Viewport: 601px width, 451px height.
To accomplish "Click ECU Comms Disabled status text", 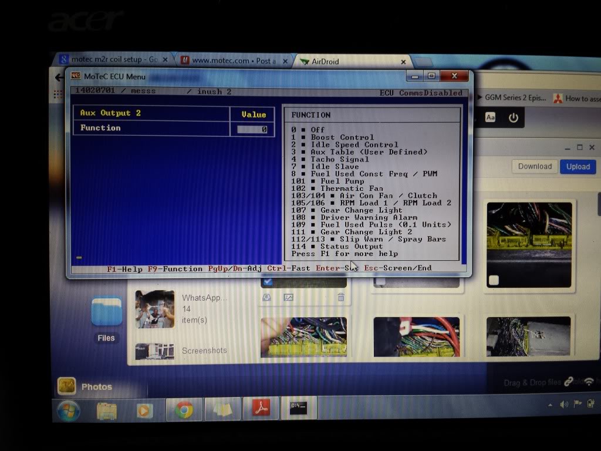I will click(x=421, y=93).
